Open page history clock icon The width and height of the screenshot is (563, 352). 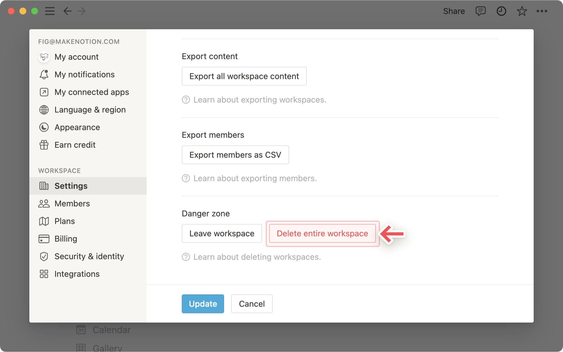[501, 11]
